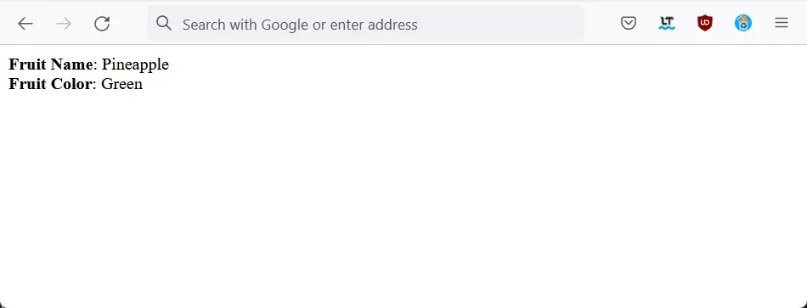Open the Firefox hamburger application menu
Image resolution: width=807 pixels, height=308 pixels.
pyautogui.click(x=782, y=23)
